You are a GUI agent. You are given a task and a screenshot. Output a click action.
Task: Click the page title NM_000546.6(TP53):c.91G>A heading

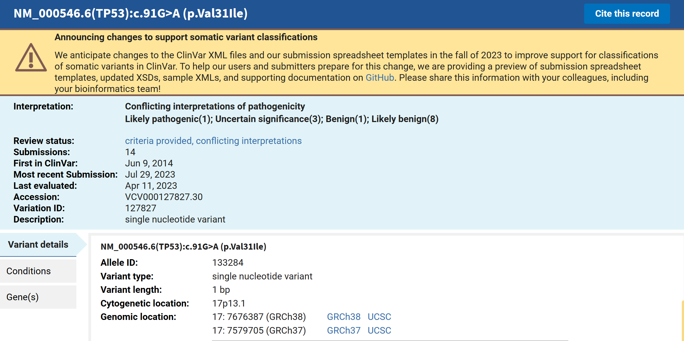click(x=131, y=14)
